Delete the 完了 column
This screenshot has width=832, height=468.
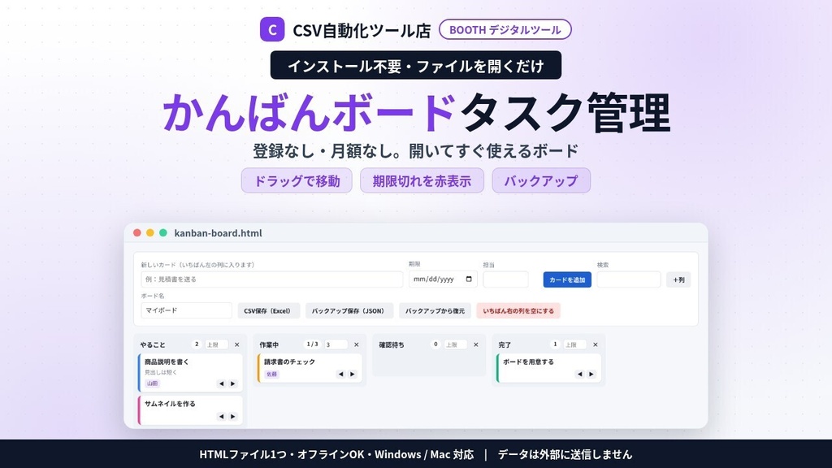tap(596, 344)
